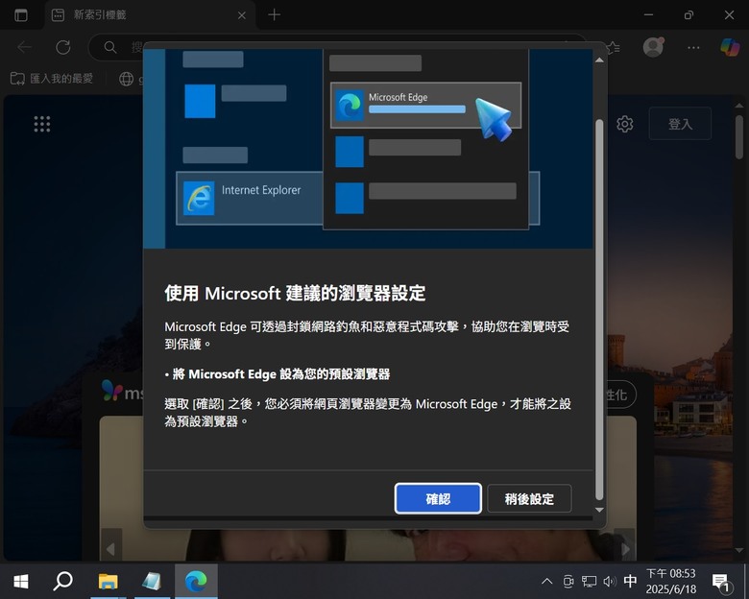The image size is (749, 599).
Task: Click the dialog scrollbar up arrow
Action: click(599, 60)
